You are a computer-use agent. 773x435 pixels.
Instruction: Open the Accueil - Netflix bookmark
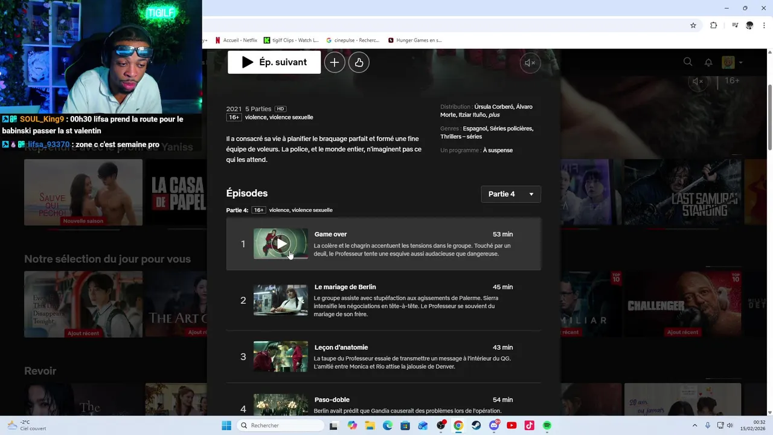236,40
